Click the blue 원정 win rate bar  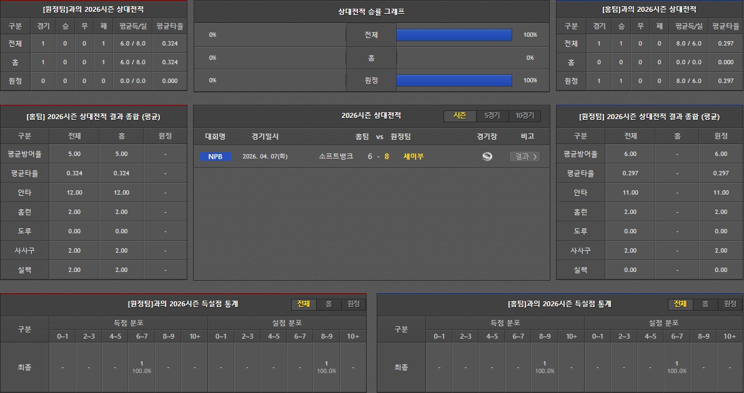pyautogui.click(x=454, y=80)
